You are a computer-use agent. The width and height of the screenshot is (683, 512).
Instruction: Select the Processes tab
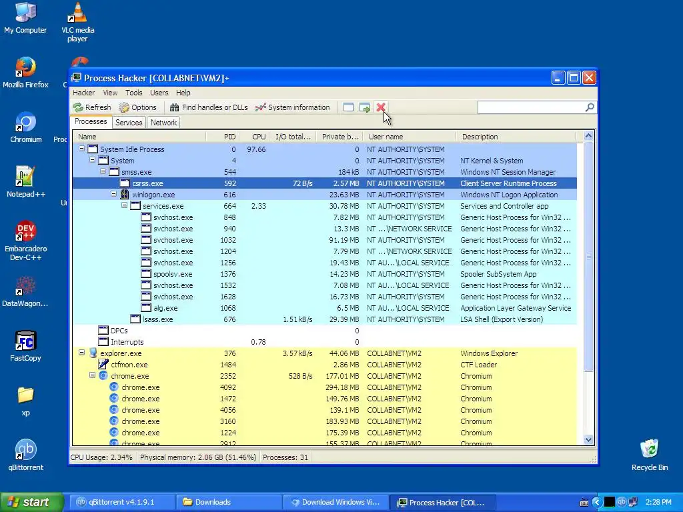(91, 121)
